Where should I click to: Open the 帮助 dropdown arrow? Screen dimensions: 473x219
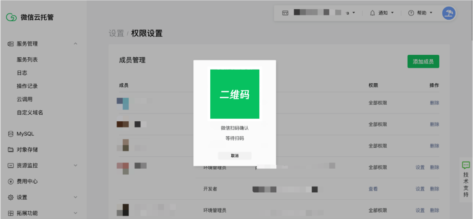[x=431, y=13]
